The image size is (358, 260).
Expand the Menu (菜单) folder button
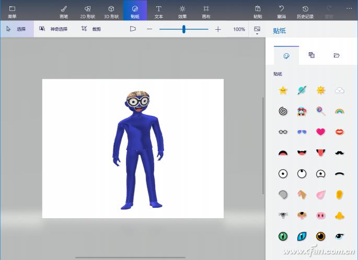click(x=12, y=11)
